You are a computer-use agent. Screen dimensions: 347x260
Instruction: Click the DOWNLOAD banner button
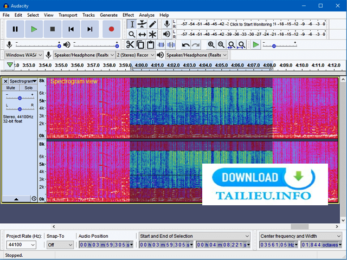click(264, 178)
